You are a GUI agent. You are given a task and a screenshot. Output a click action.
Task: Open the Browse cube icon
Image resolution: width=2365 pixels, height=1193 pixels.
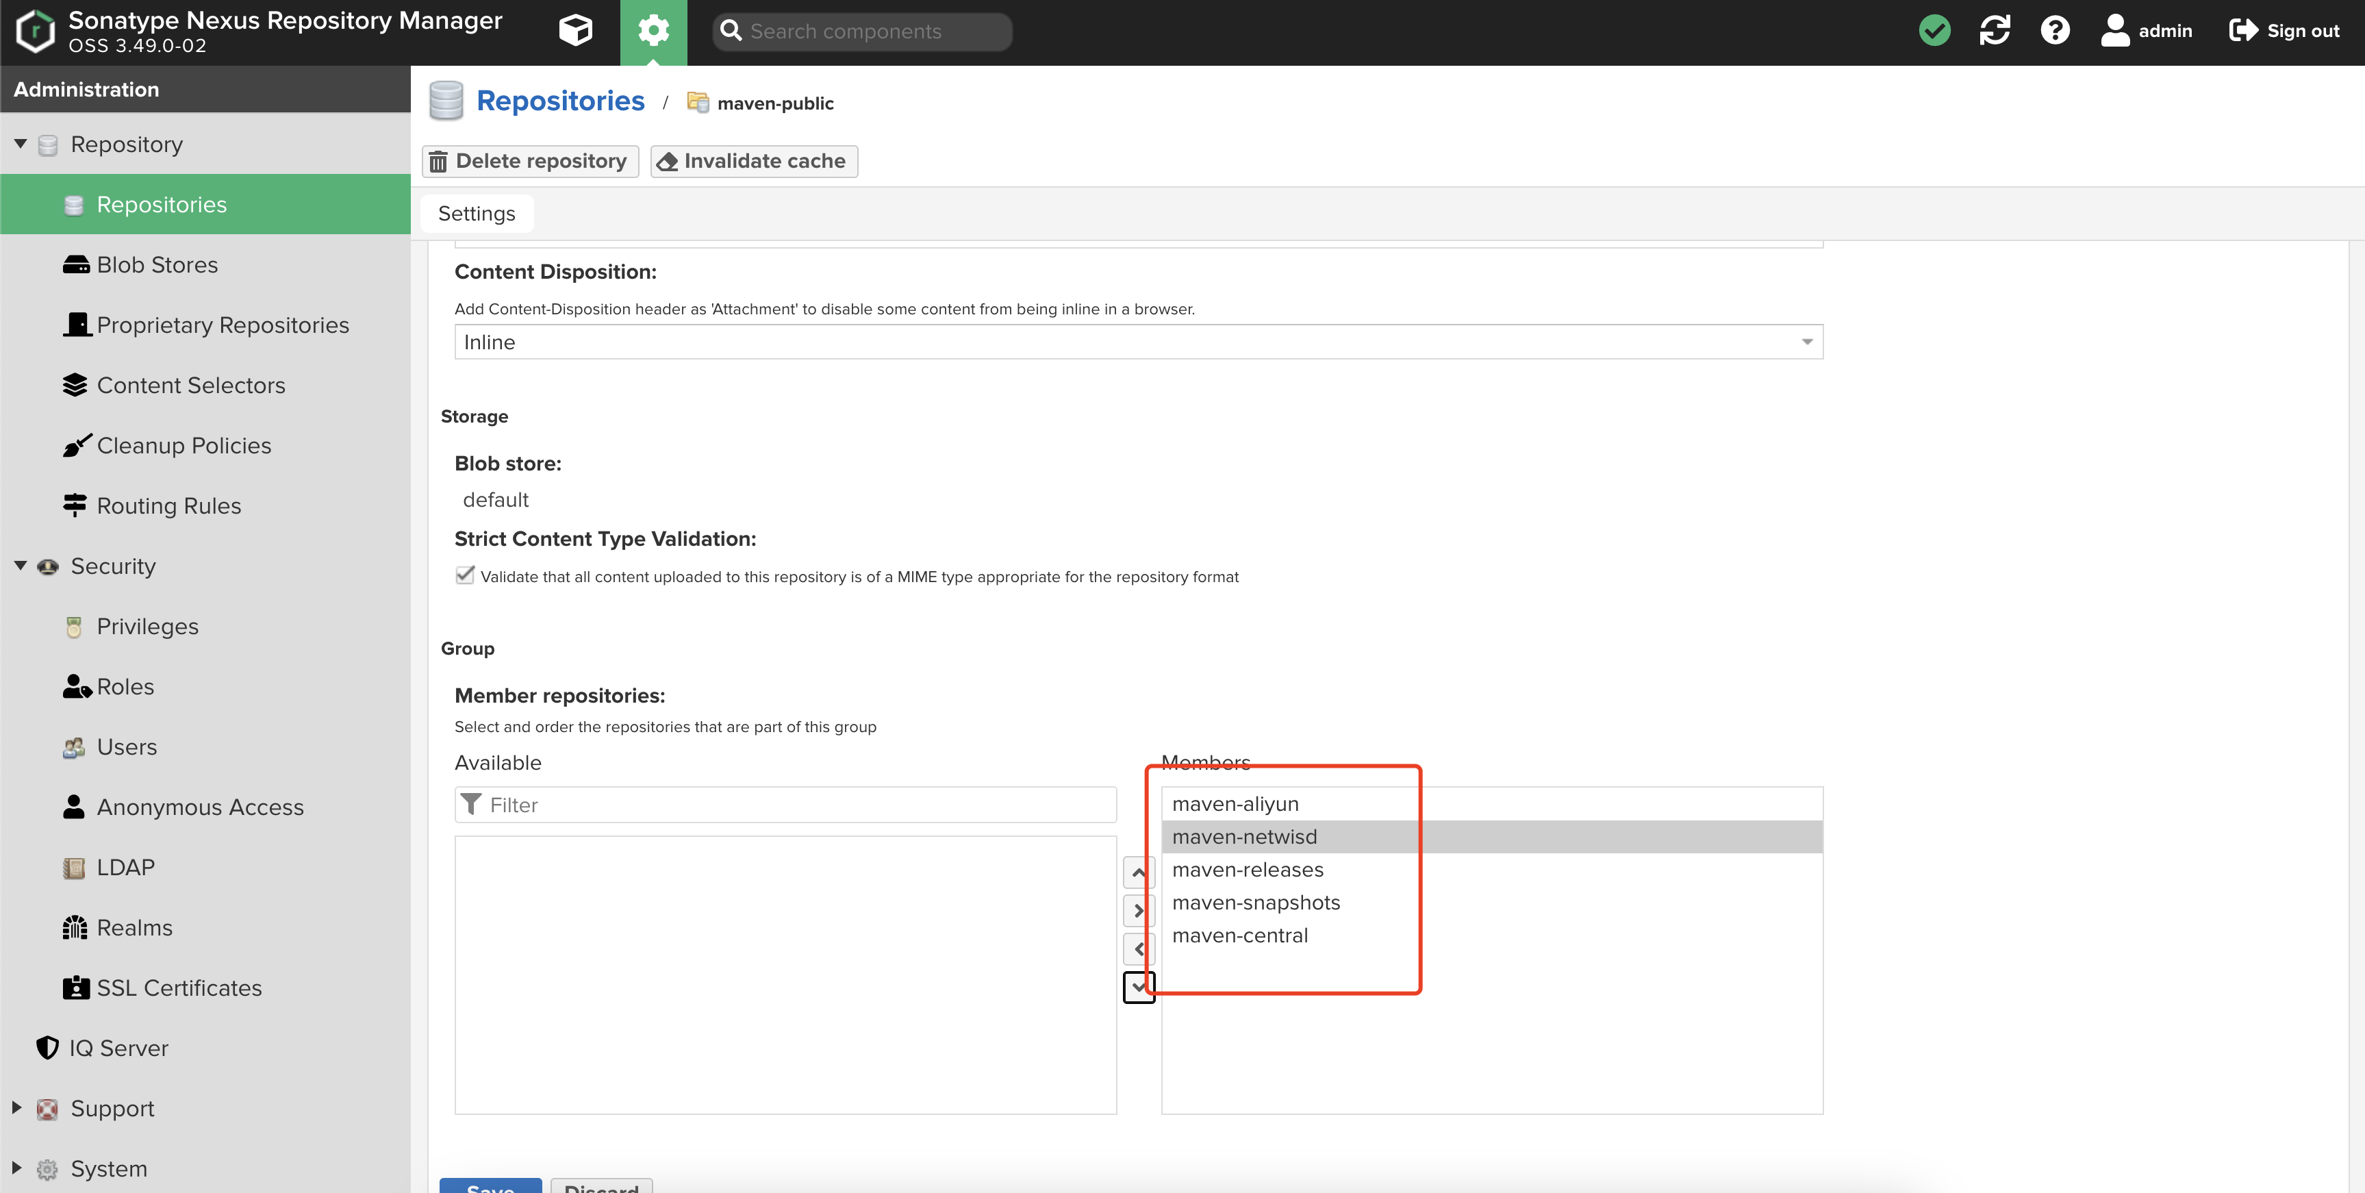576,32
